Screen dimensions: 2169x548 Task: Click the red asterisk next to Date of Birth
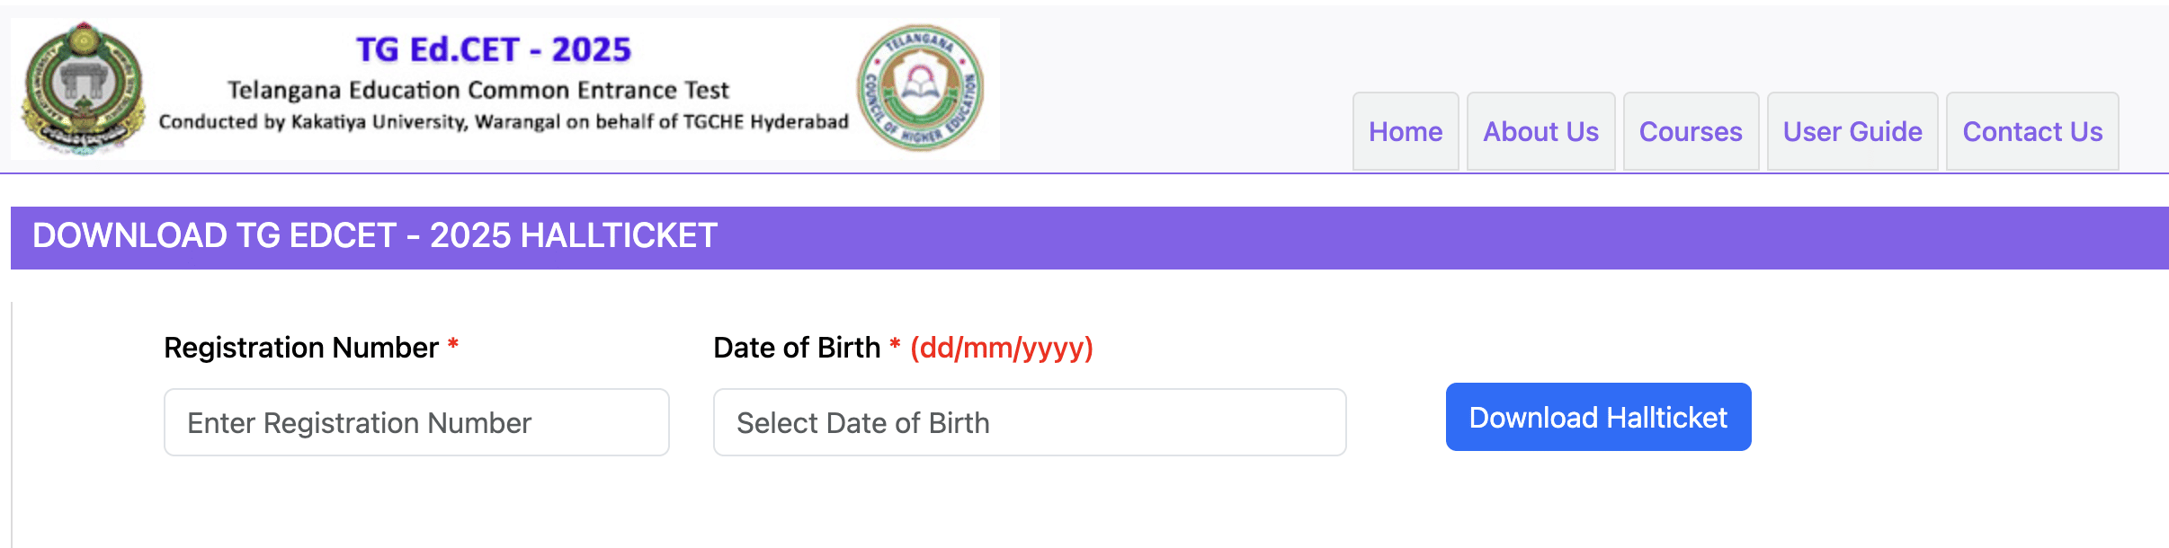pyautogui.click(x=895, y=343)
